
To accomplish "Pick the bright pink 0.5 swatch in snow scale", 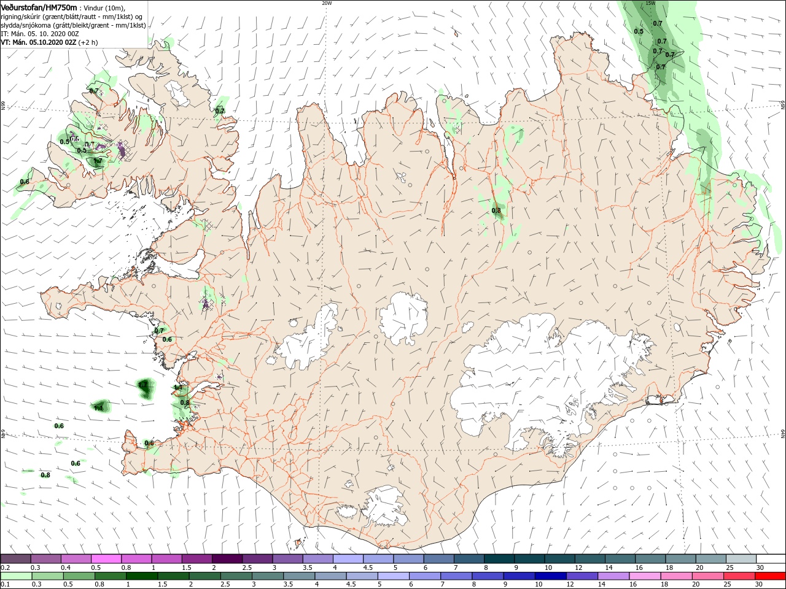I will coord(106,559).
